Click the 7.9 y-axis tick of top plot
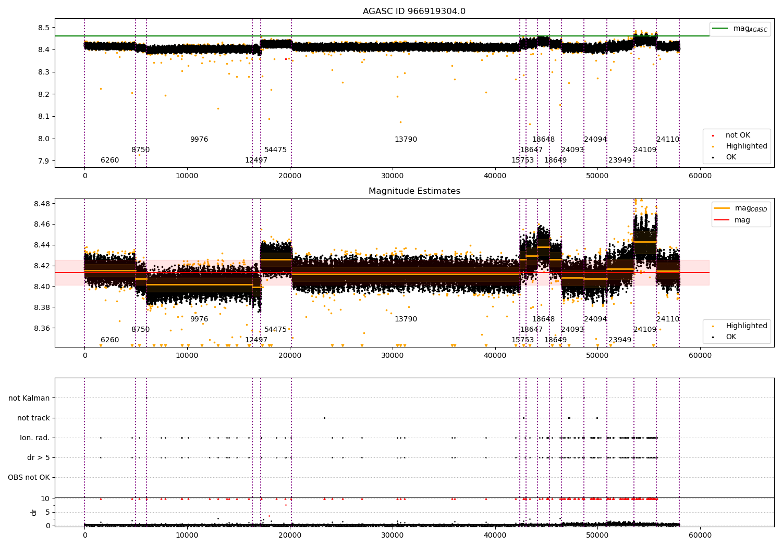The image size is (782, 547). [44, 161]
